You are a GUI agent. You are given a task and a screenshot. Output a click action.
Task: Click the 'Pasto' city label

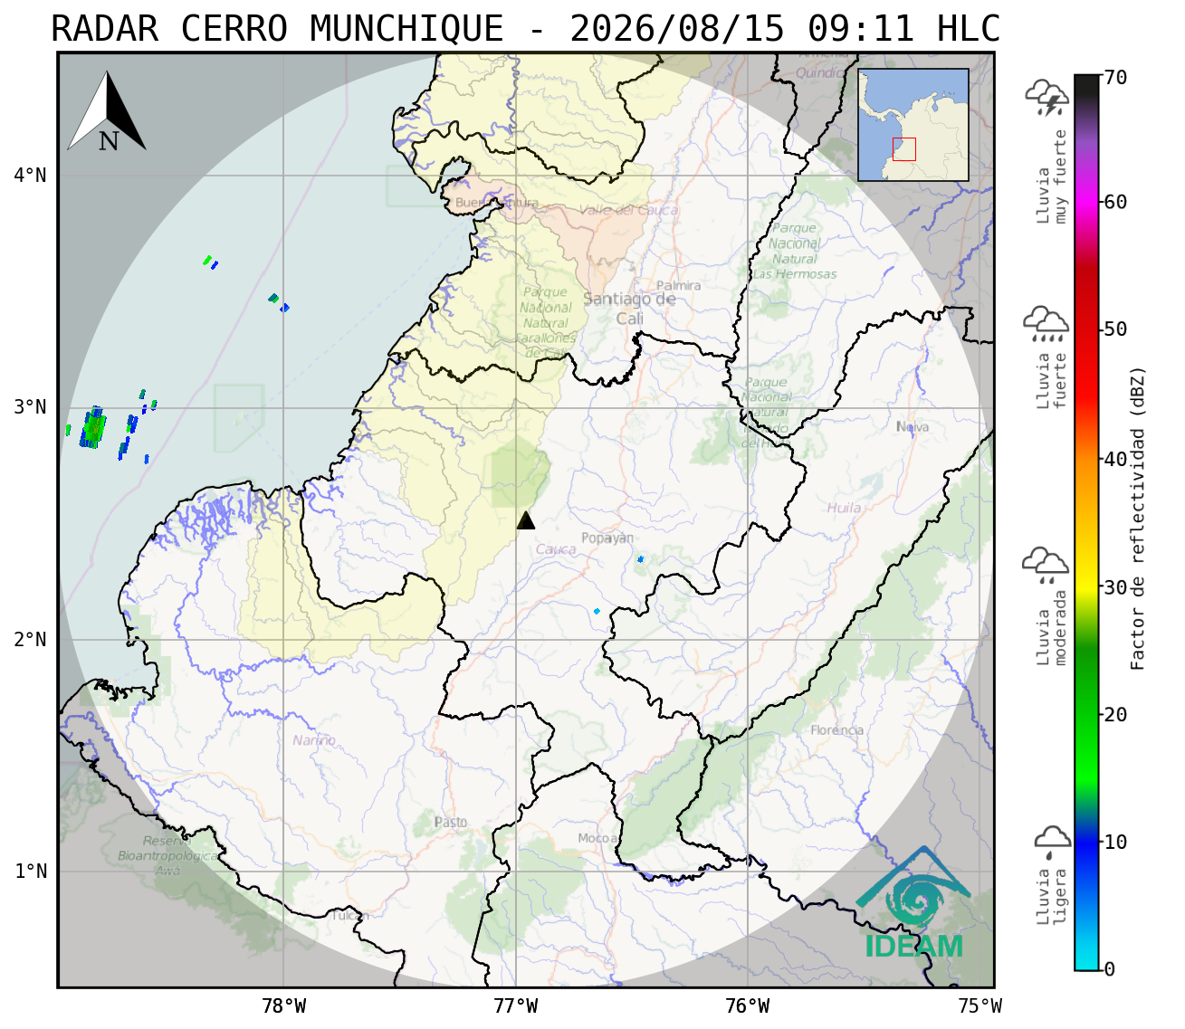[451, 823]
